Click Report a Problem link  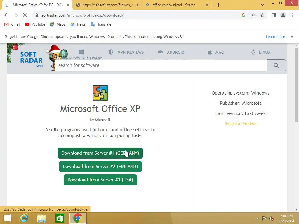[241, 124]
